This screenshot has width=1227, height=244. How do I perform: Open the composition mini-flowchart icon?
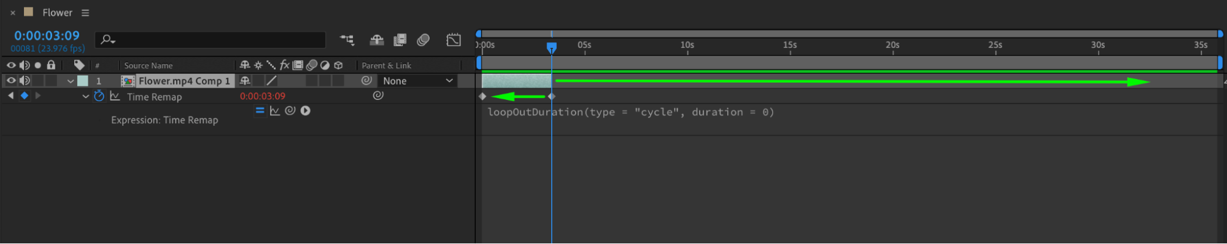[347, 40]
